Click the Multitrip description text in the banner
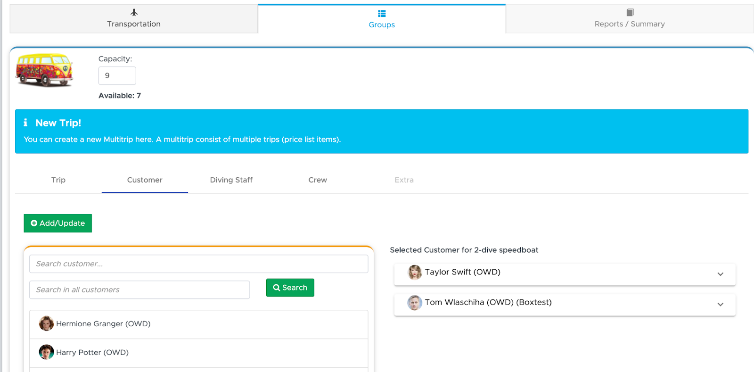This screenshot has width=754, height=372. click(x=182, y=140)
